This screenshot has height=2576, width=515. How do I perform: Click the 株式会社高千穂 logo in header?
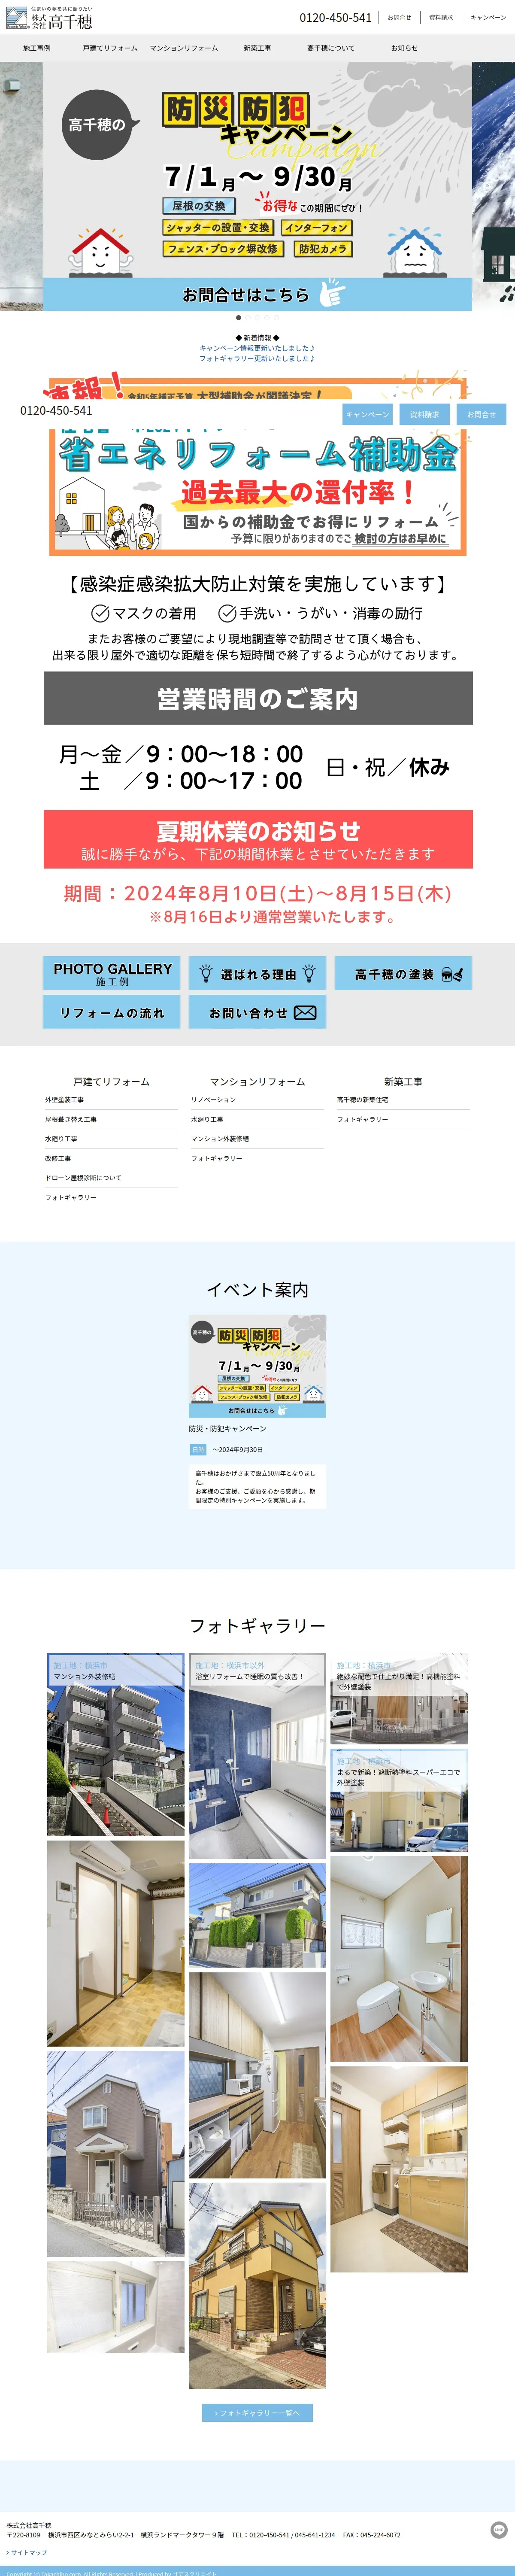49,17
